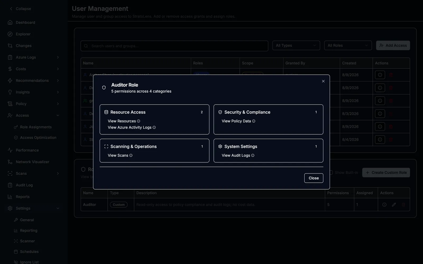Click the Custom type badge
The image size is (423, 264).
[119, 205]
